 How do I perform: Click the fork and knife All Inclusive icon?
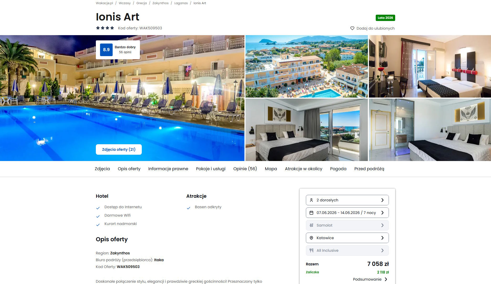(x=311, y=250)
